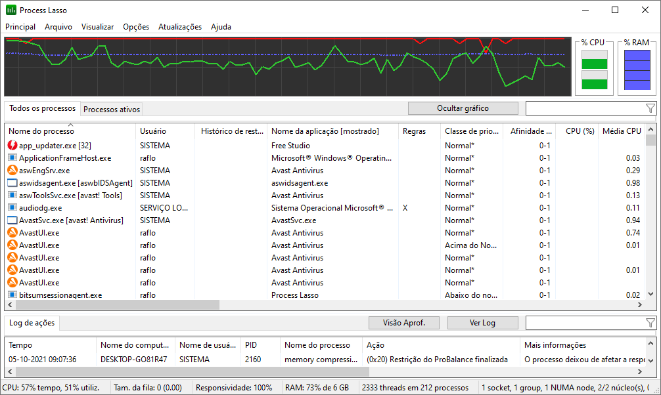Viewport: 661px width, 395px height.
Task: Switch to Processos ativos tab
Action: (111, 110)
